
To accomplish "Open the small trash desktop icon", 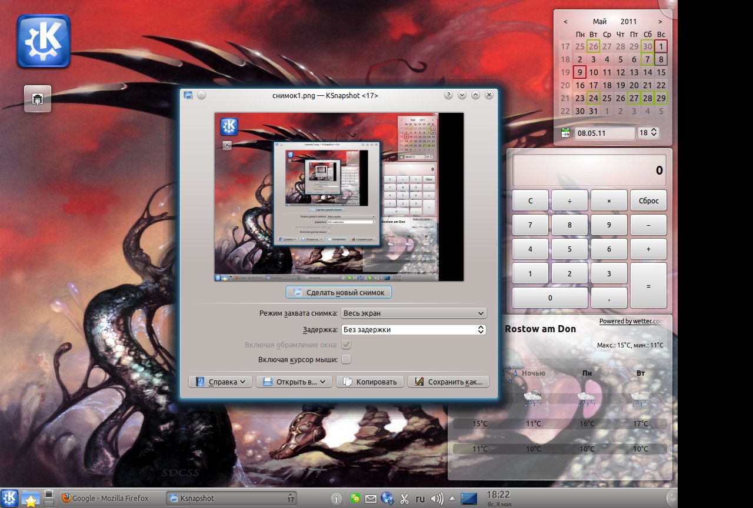I will coord(38,99).
